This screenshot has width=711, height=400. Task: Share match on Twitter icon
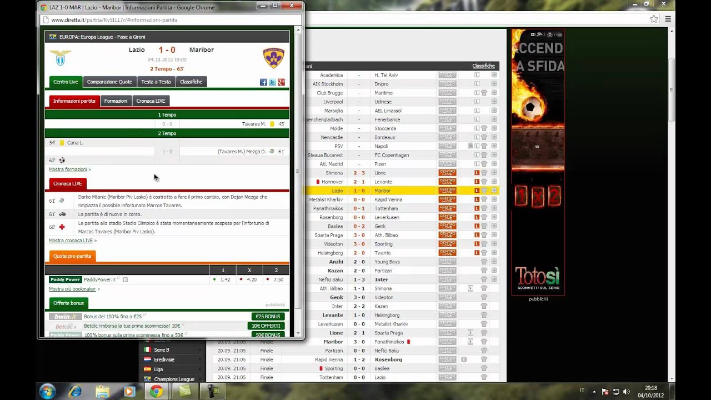272,82
